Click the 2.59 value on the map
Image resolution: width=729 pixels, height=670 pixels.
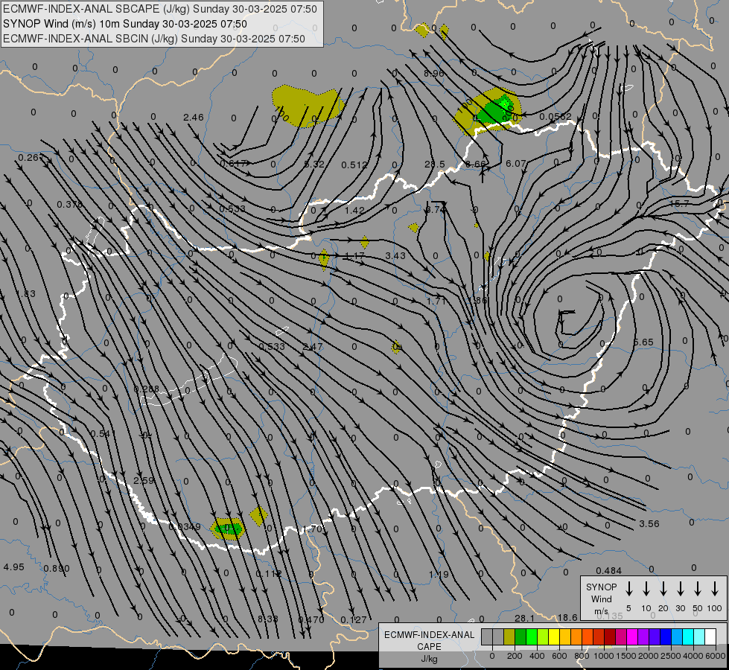tap(144, 480)
